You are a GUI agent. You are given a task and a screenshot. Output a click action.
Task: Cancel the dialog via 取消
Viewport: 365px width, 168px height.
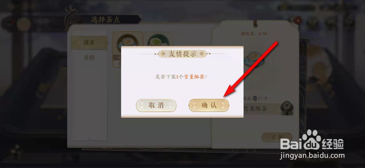(x=156, y=105)
